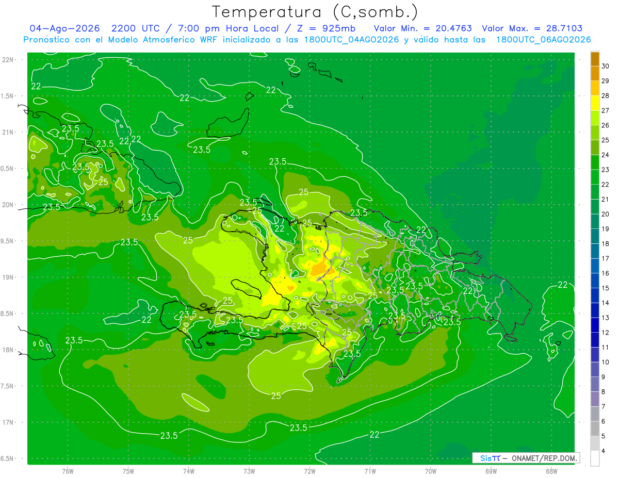Click the color scale label '17'

[x=605, y=258]
